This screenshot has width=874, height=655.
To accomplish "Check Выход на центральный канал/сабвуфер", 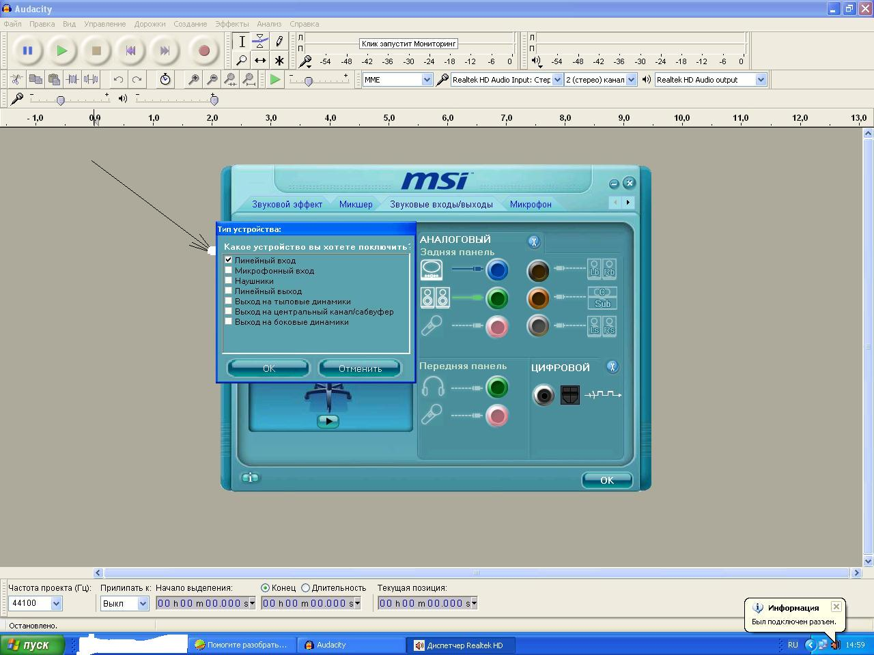I will pyautogui.click(x=229, y=311).
